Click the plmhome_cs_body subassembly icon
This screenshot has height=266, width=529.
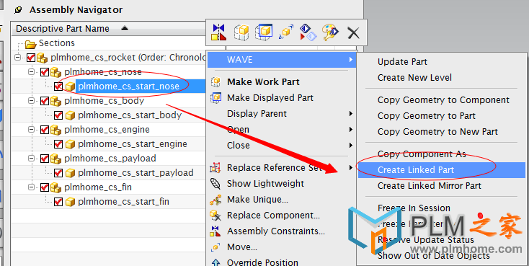[x=55, y=101]
